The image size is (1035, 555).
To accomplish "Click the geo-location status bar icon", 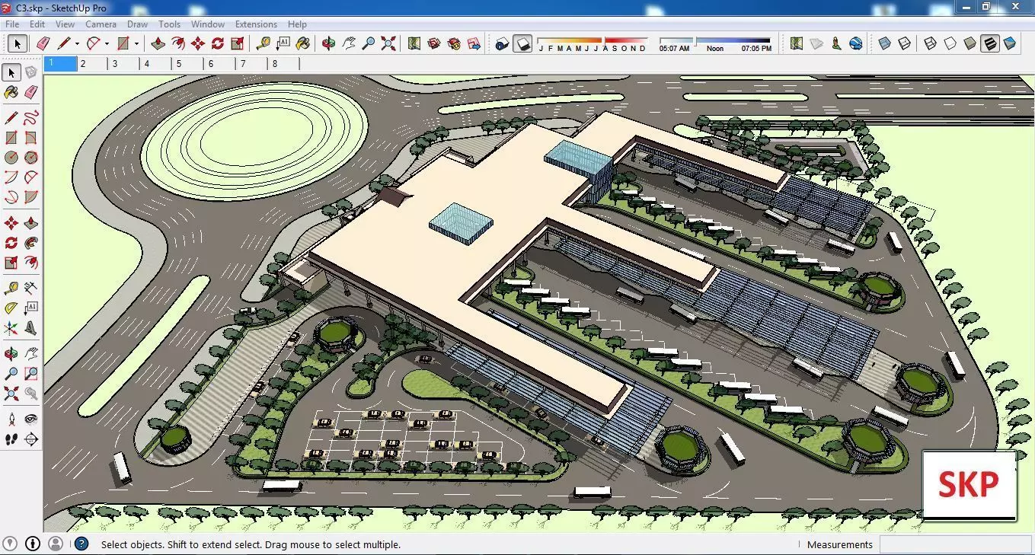I will click(x=11, y=544).
